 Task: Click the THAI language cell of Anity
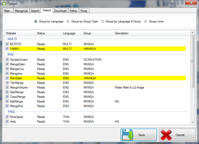point(66,122)
